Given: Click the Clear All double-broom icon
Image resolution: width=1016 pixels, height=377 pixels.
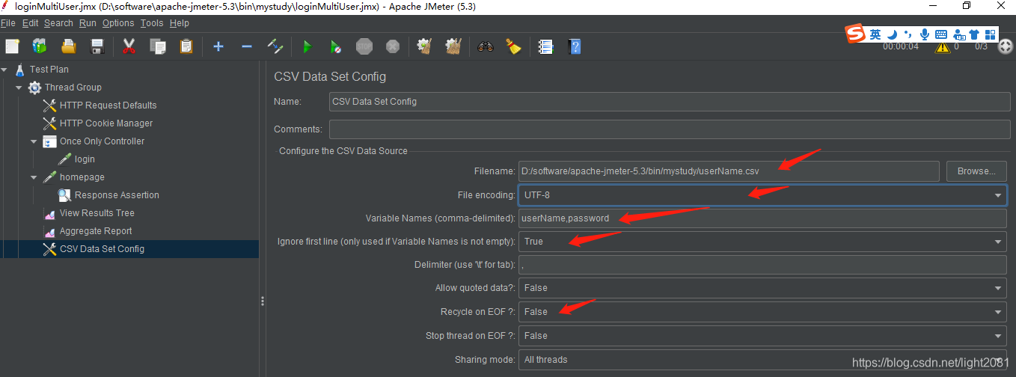Looking at the screenshot, I should point(453,46).
